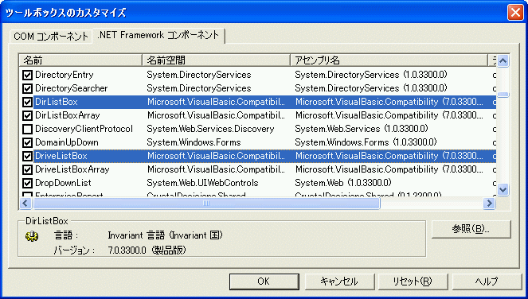Click the vertical scrollbar up arrow

click(x=503, y=61)
